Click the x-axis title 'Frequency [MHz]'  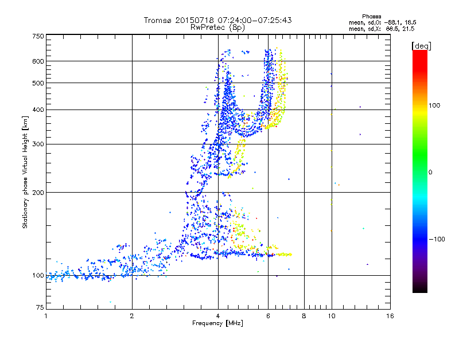click(218, 323)
